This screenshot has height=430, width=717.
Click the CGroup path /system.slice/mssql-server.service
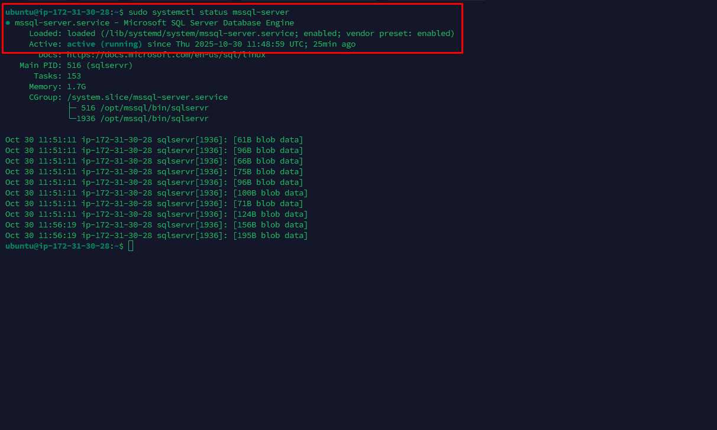147,97
